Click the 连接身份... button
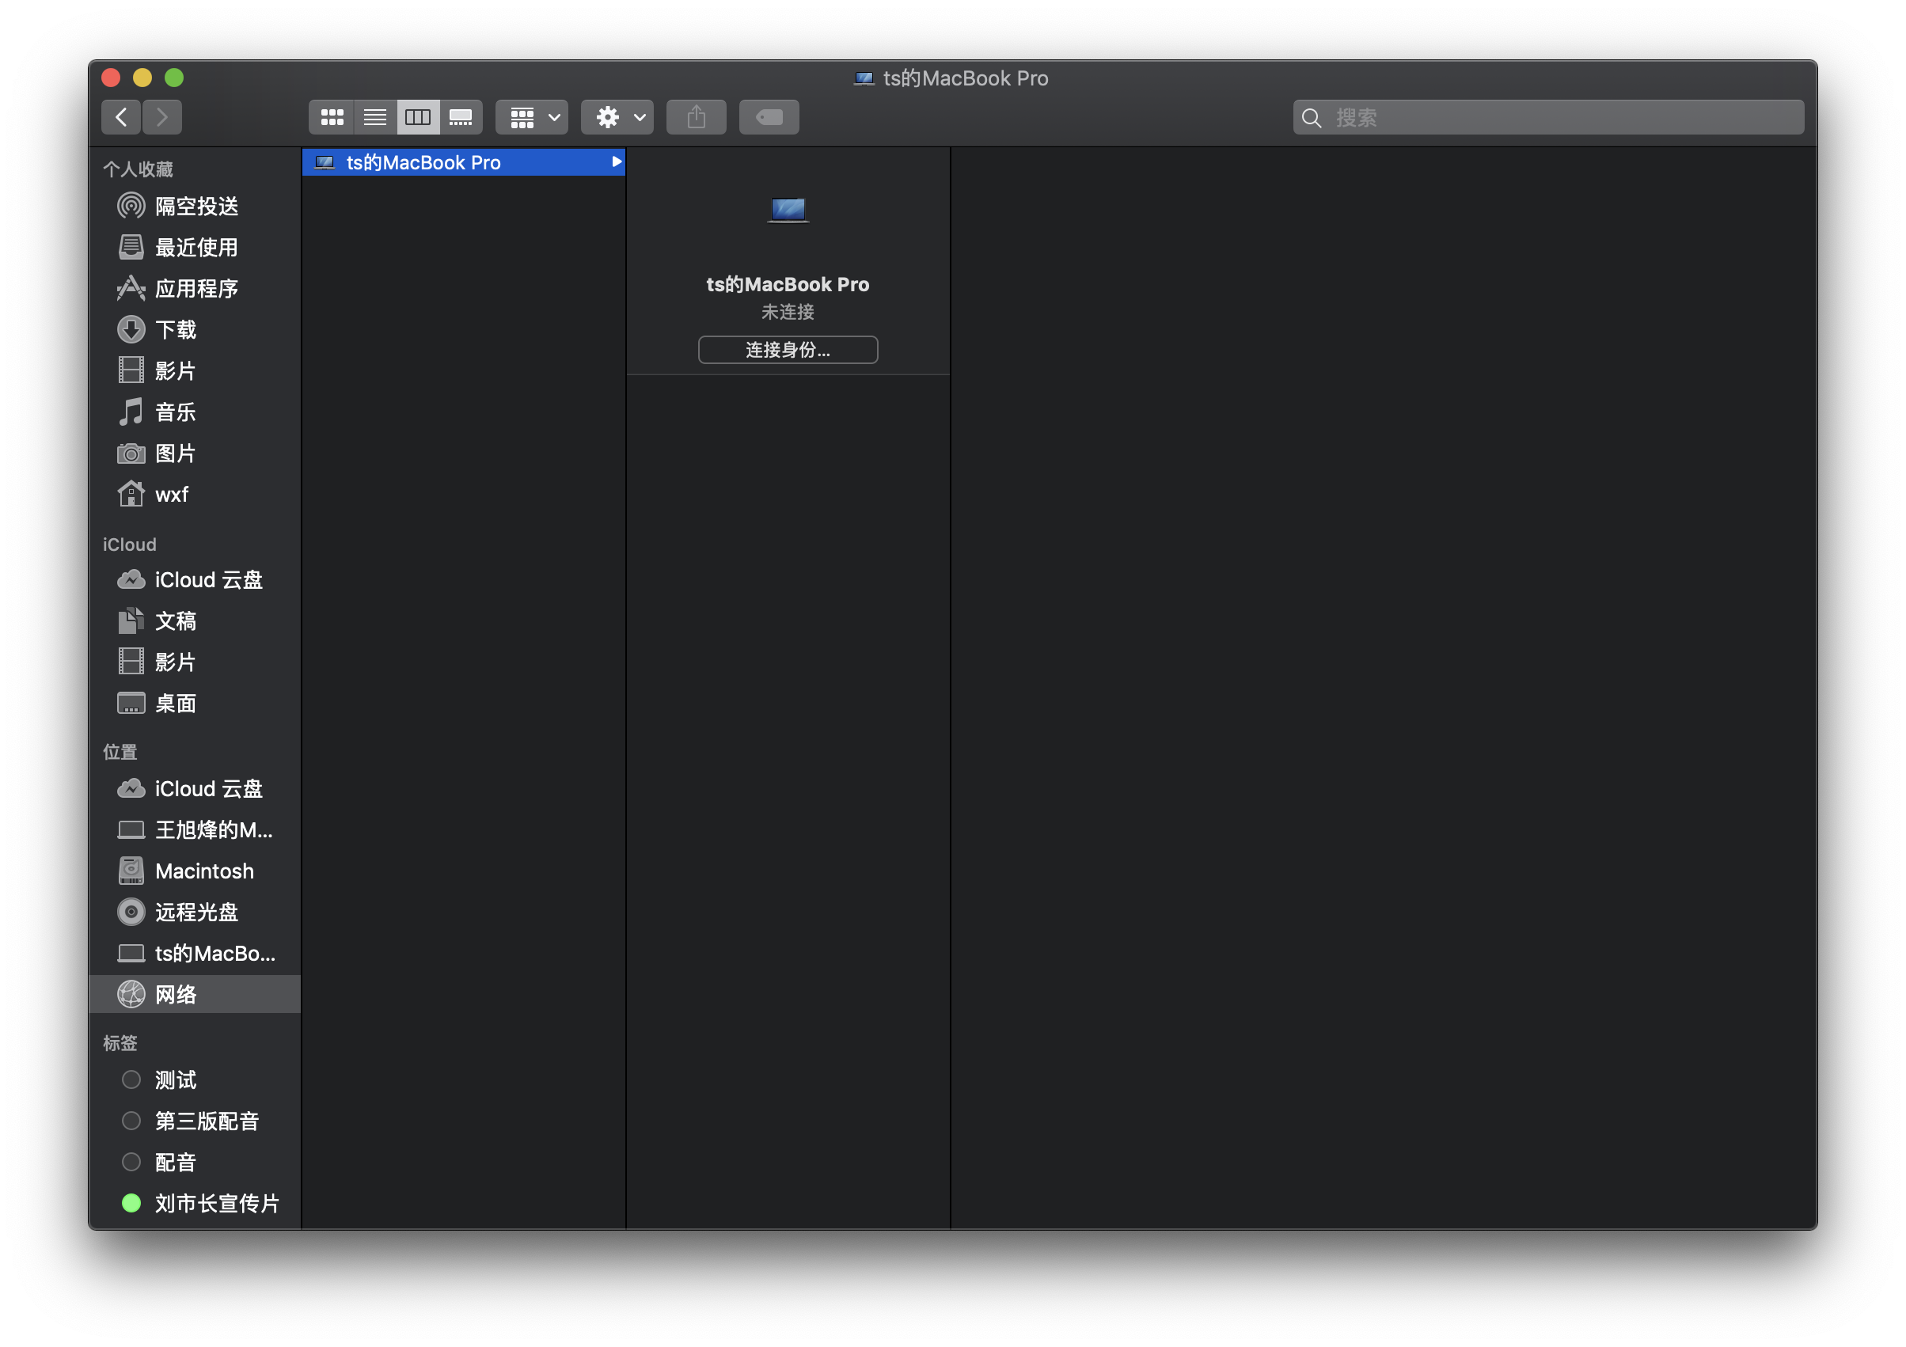 787,349
